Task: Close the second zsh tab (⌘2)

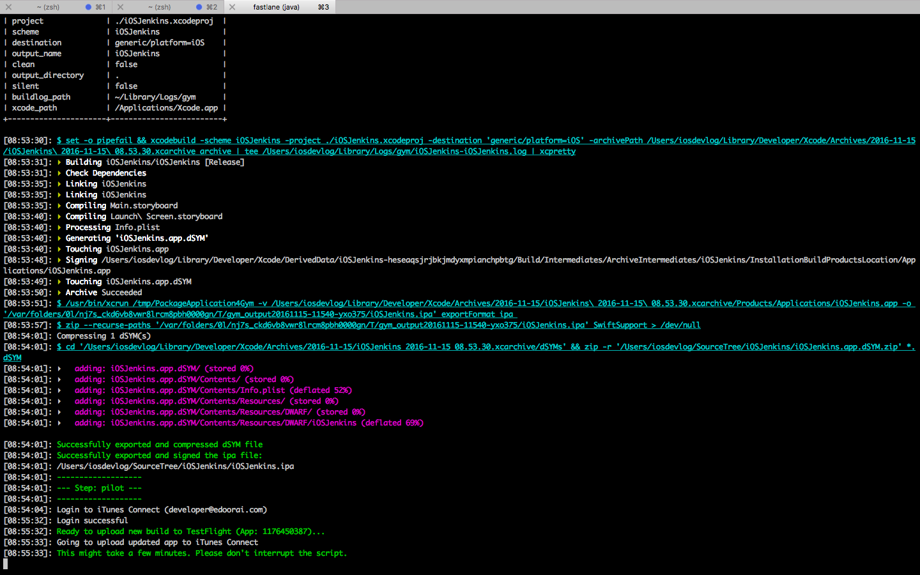Action: (120, 7)
